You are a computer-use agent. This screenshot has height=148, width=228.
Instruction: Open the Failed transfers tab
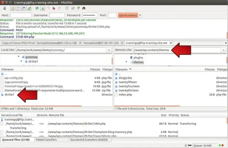click(x=51, y=140)
